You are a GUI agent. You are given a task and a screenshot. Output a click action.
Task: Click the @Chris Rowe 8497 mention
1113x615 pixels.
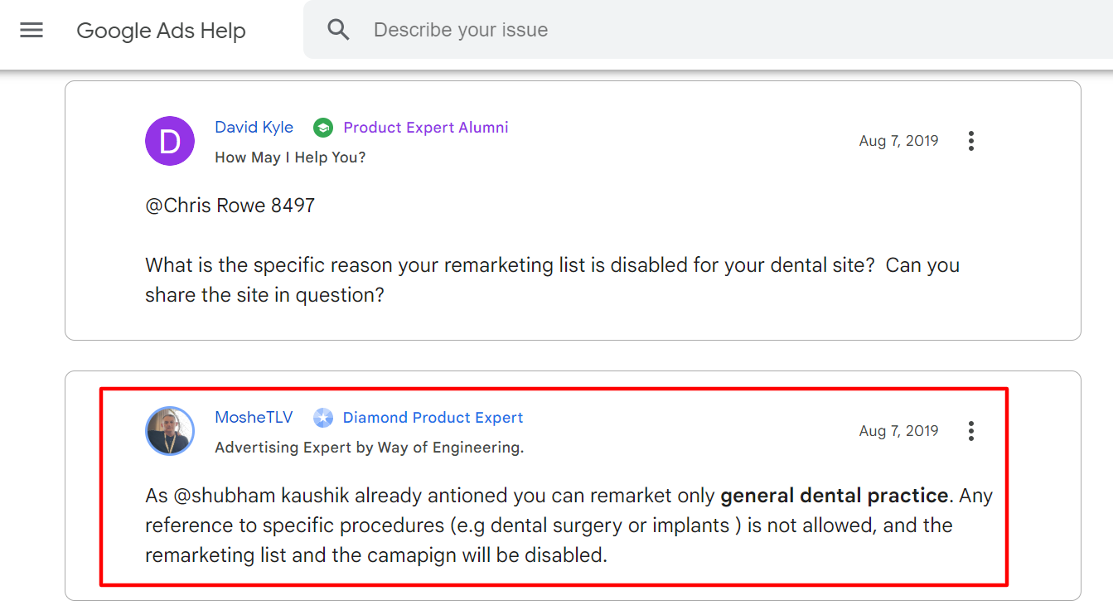(230, 206)
